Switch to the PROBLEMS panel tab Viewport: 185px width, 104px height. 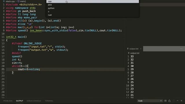[x=8, y=101]
